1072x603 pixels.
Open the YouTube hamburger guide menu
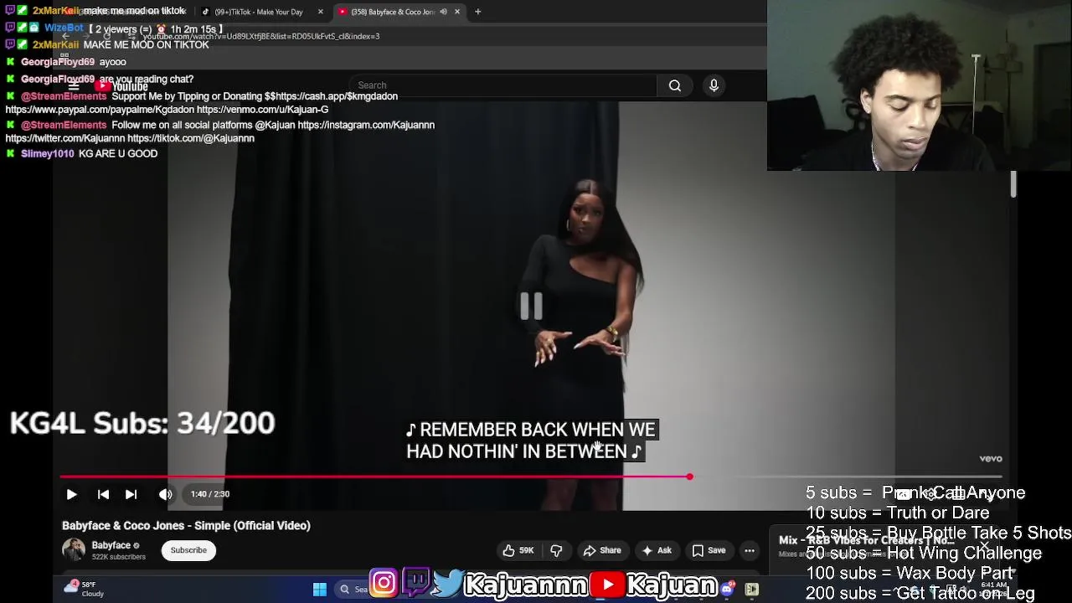73,85
